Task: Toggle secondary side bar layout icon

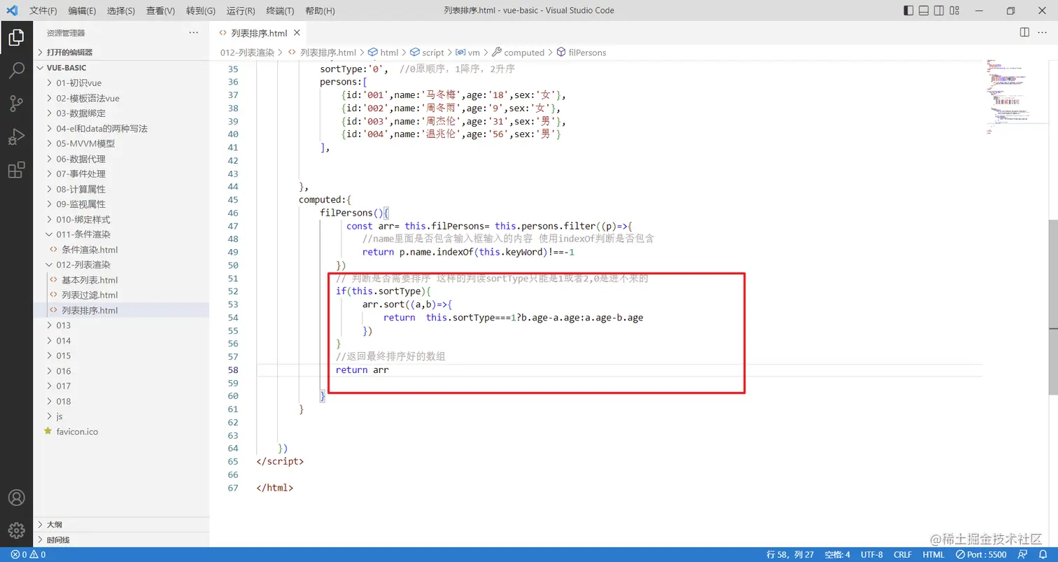Action: pos(939,10)
